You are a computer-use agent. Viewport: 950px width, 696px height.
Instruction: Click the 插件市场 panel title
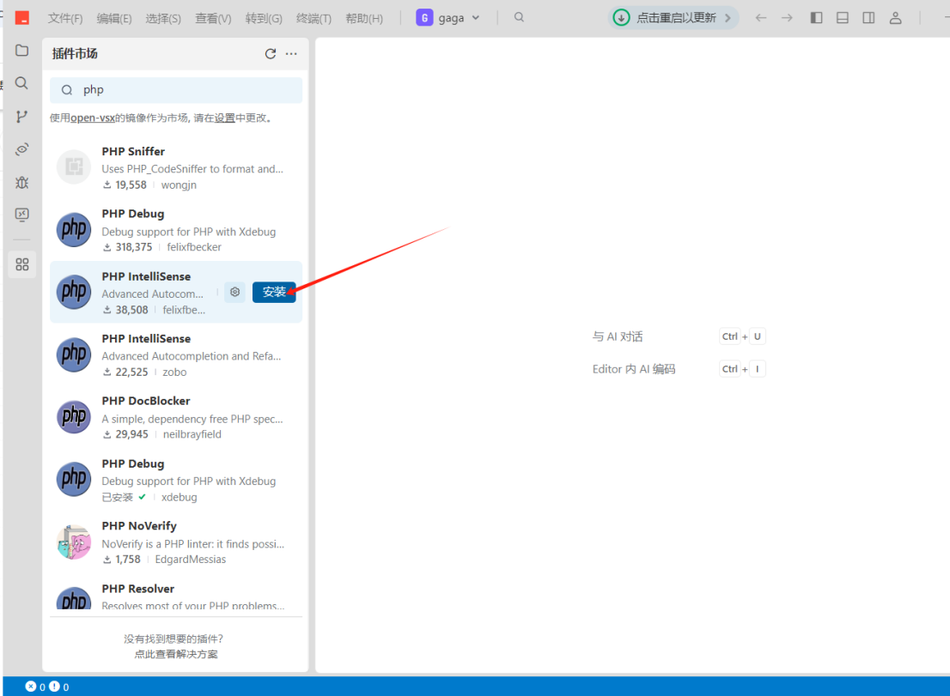click(75, 54)
